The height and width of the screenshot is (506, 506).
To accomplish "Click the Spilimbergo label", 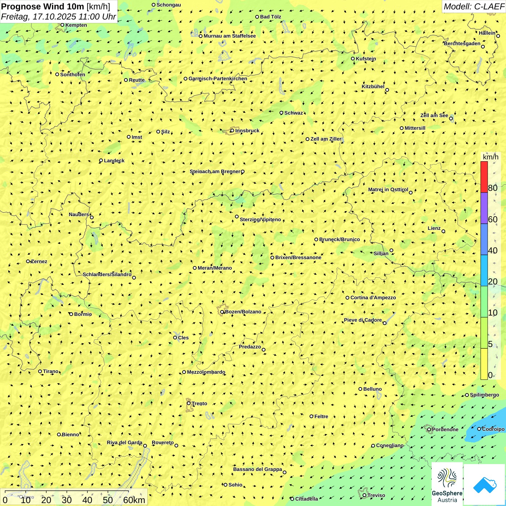I will [484, 395].
